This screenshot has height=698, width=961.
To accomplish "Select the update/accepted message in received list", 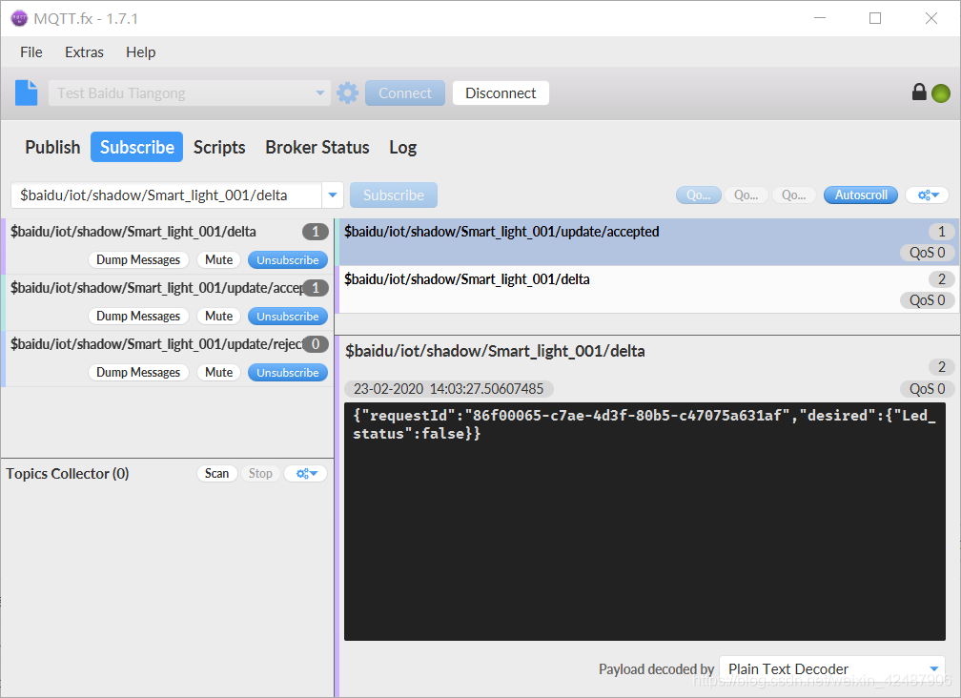I will (649, 242).
